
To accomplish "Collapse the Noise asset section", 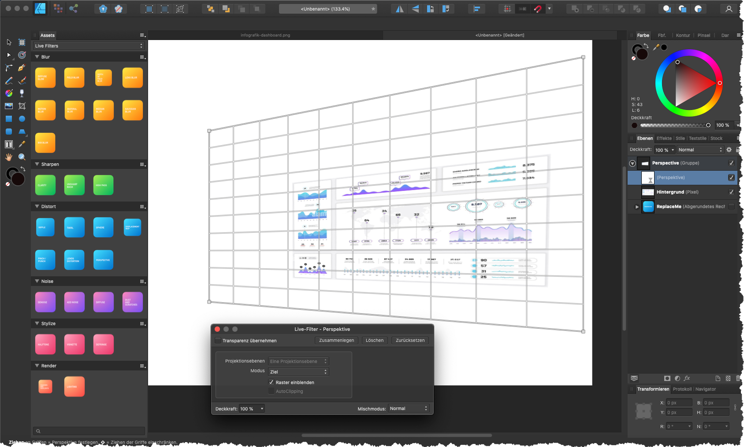I will click(37, 281).
